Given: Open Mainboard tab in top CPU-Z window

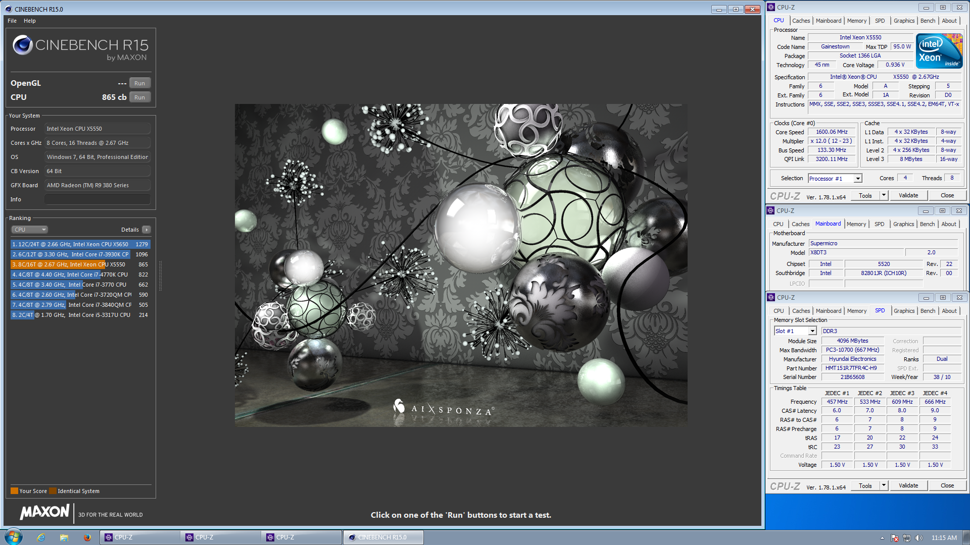Looking at the screenshot, I should click(829, 21).
